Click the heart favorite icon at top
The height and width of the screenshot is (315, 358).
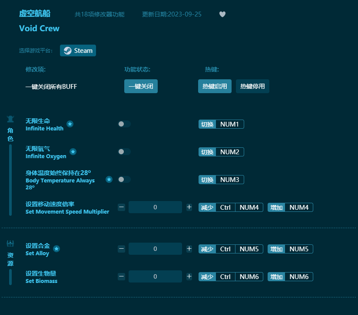click(222, 14)
